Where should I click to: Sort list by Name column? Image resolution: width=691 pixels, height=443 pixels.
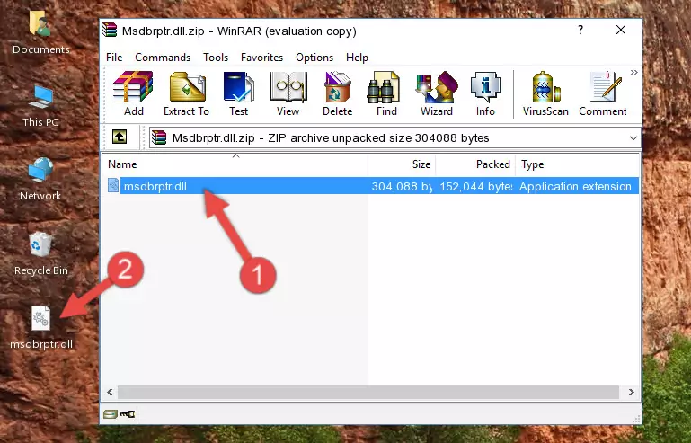[235, 164]
